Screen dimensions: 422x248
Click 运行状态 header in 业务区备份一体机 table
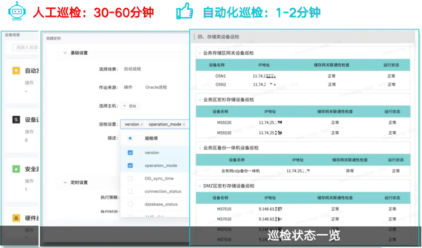coord(395,160)
